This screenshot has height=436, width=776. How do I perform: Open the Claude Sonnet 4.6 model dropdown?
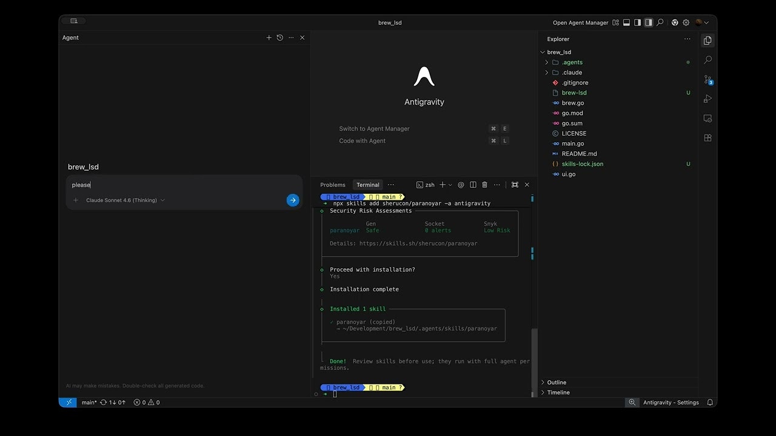(125, 200)
